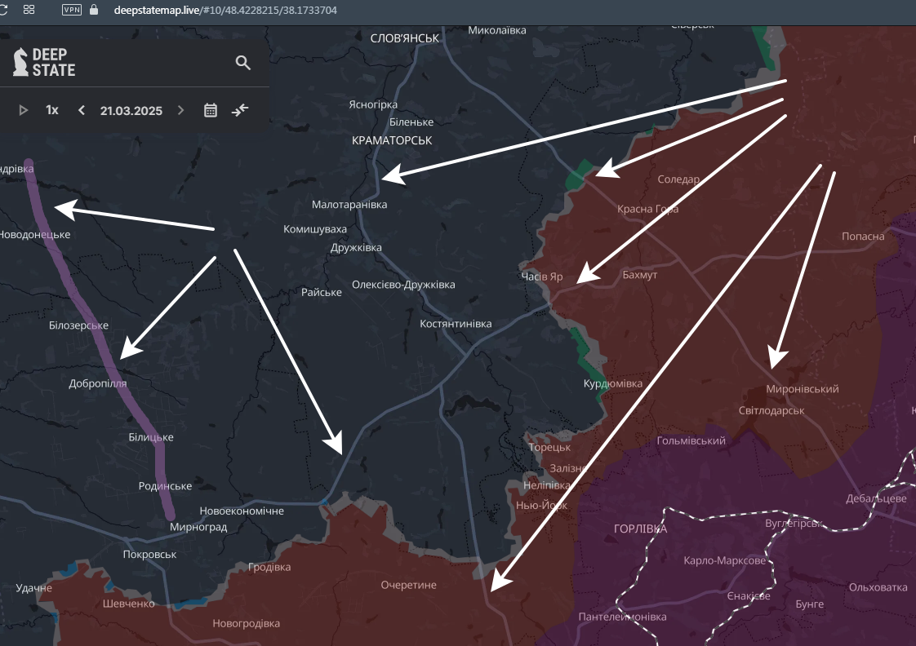Click the date 21.03.2025
The image size is (916, 646).
(x=131, y=111)
